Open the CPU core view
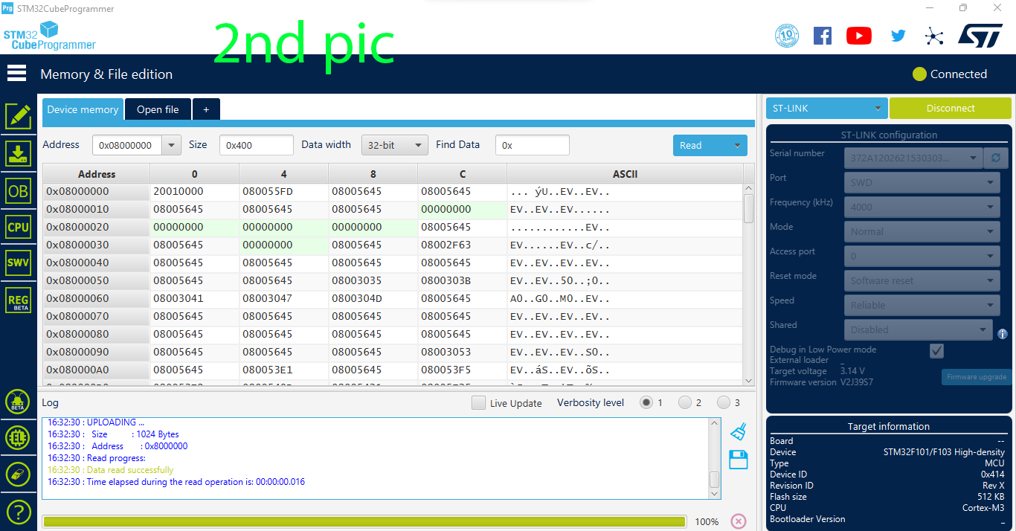Screen dimensions: 1016x531 click(19, 227)
